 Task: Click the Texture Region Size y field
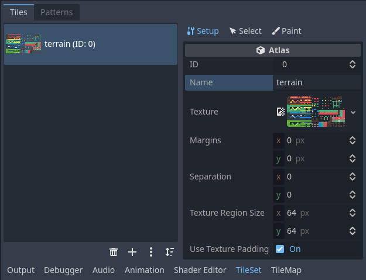point(316,231)
